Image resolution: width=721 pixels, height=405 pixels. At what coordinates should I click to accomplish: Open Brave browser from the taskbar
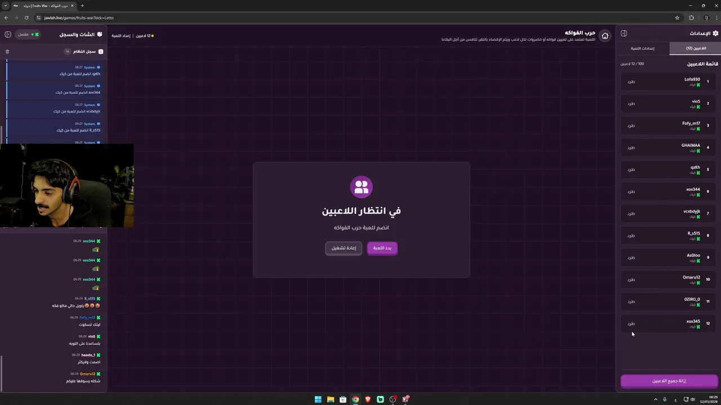coord(368,399)
